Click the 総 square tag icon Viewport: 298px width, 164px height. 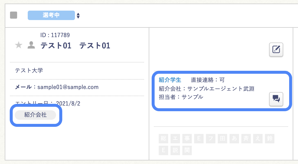(x=163, y=139)
